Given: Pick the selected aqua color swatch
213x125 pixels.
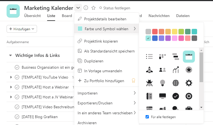Looking at the screenshot, I should tap(148, 38).
